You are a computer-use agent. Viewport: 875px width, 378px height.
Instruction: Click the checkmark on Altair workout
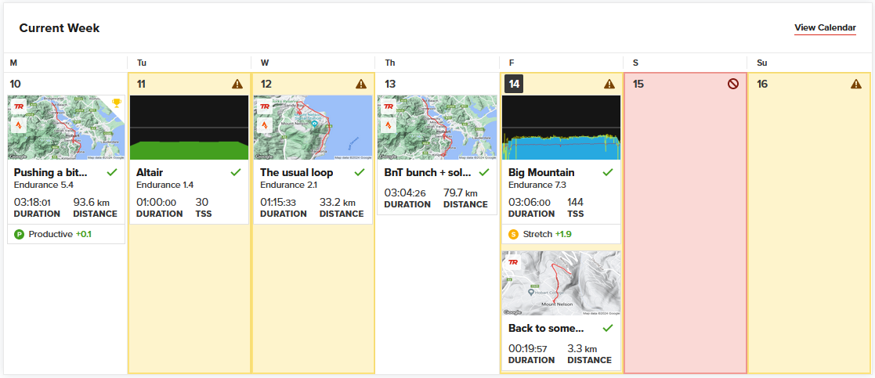click(236, 172)
